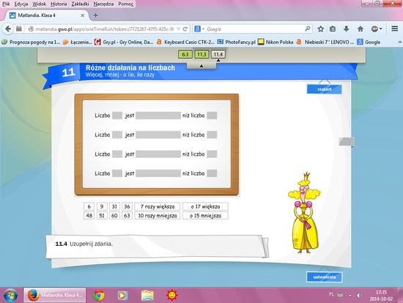Click in the Google search field
The width and height of the screenshot is (403, 303).
(254, 29)
